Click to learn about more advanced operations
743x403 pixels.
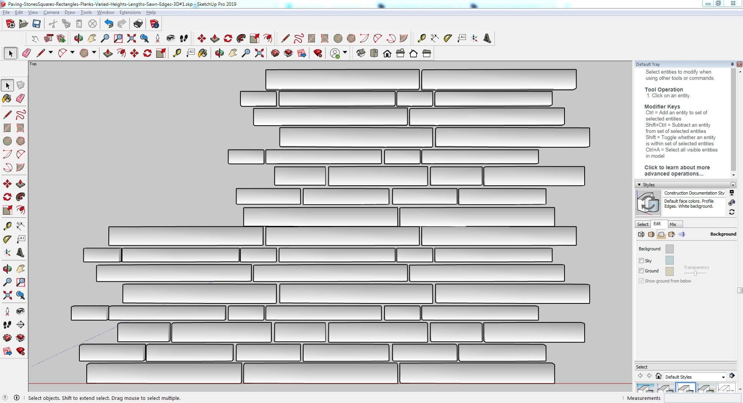tap(677, 170)
